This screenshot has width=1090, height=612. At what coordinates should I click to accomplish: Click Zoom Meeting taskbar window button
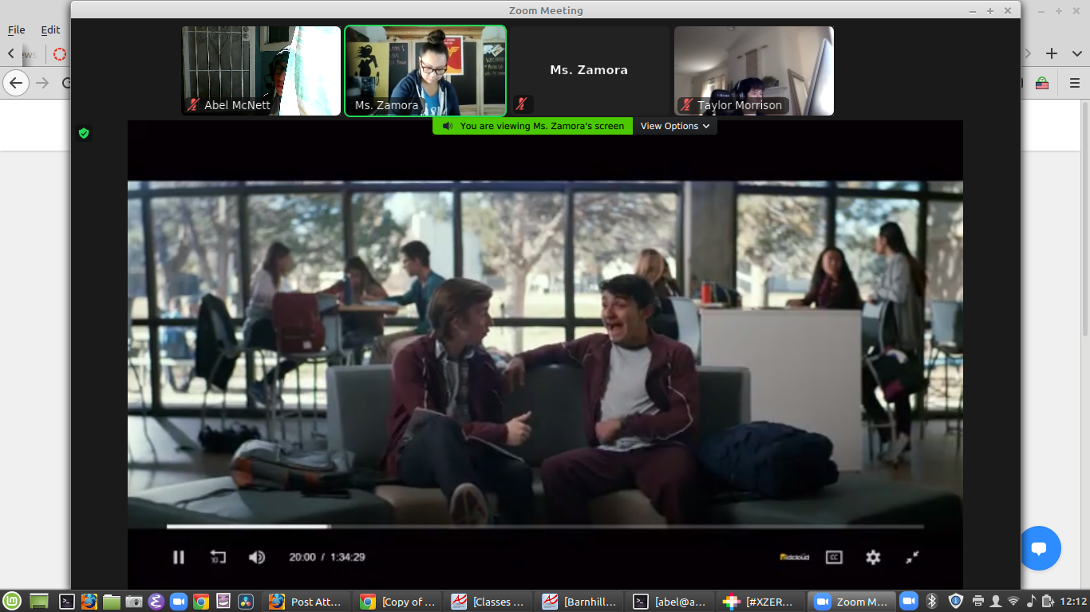tap(851, 602)
